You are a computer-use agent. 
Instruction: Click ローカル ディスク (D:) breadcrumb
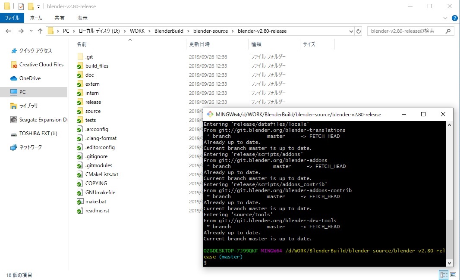click(x=99, y=31)
